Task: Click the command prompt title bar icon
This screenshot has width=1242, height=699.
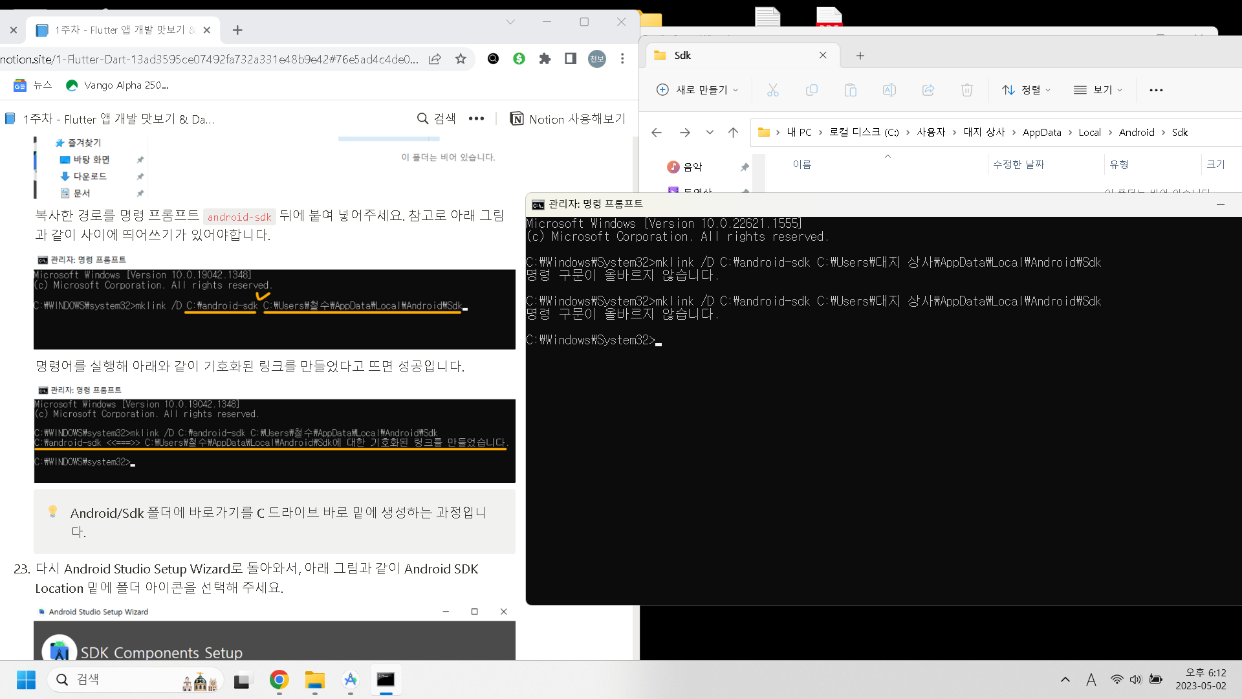Action: click(538, 205)
